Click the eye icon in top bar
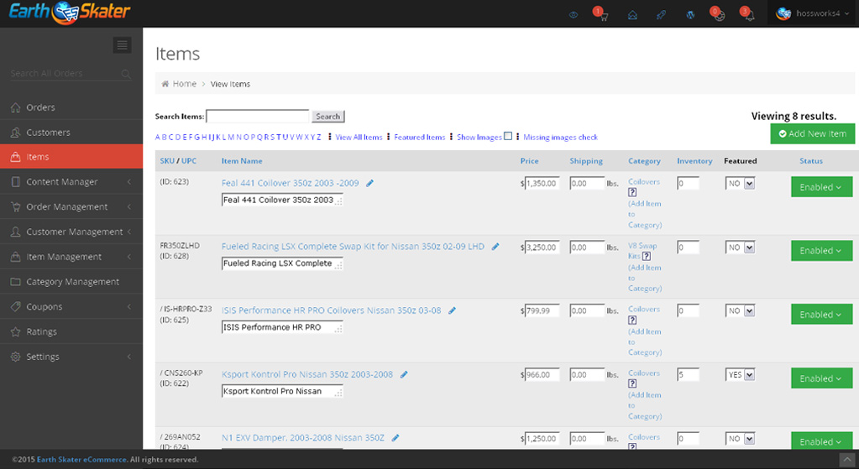This screenshot has height=469, width=859. 574,15
